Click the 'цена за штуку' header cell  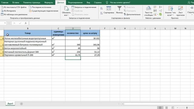(x=90, y=33)
